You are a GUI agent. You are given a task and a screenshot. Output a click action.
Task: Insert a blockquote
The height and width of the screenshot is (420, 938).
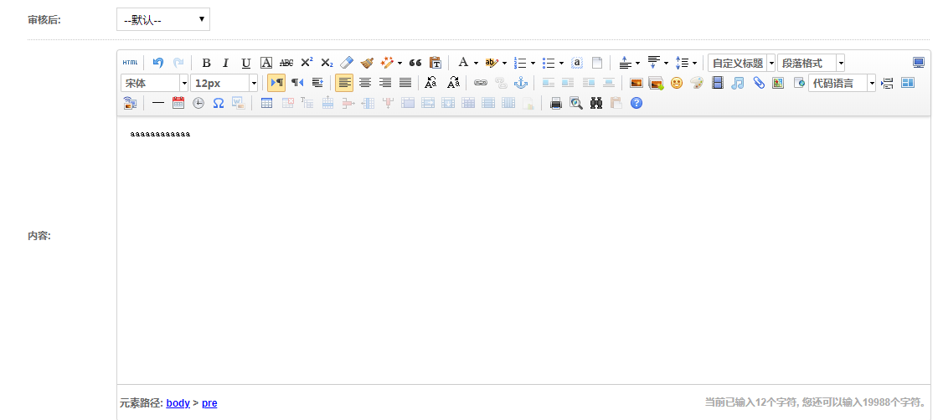point(415,63)
